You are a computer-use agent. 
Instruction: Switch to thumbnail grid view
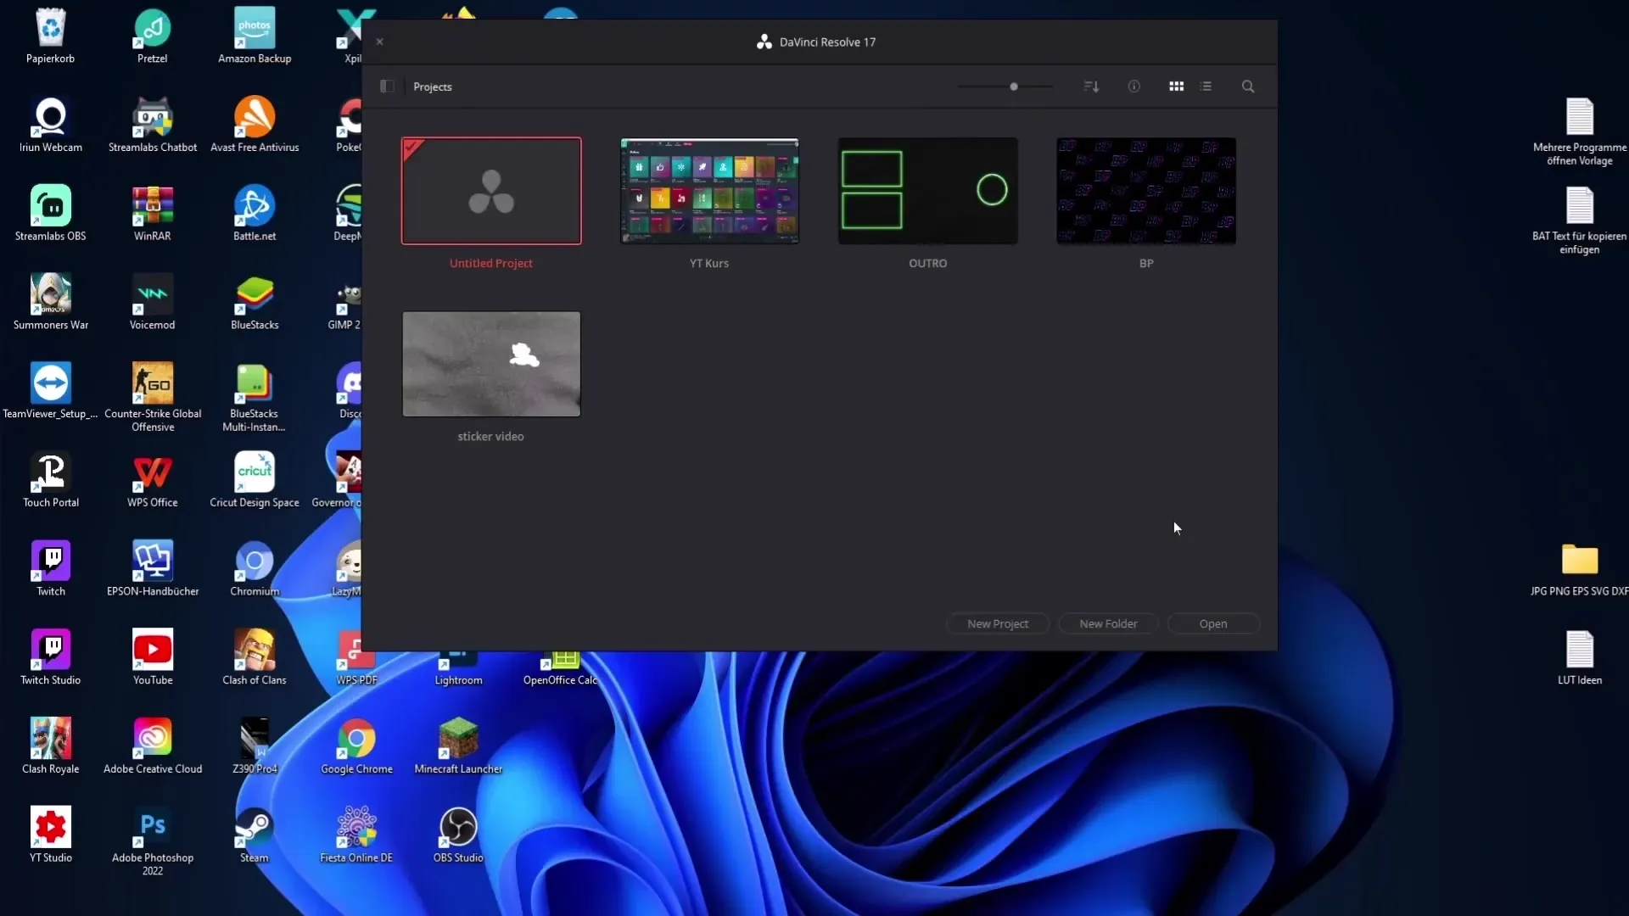click(x=1177, y=87)
